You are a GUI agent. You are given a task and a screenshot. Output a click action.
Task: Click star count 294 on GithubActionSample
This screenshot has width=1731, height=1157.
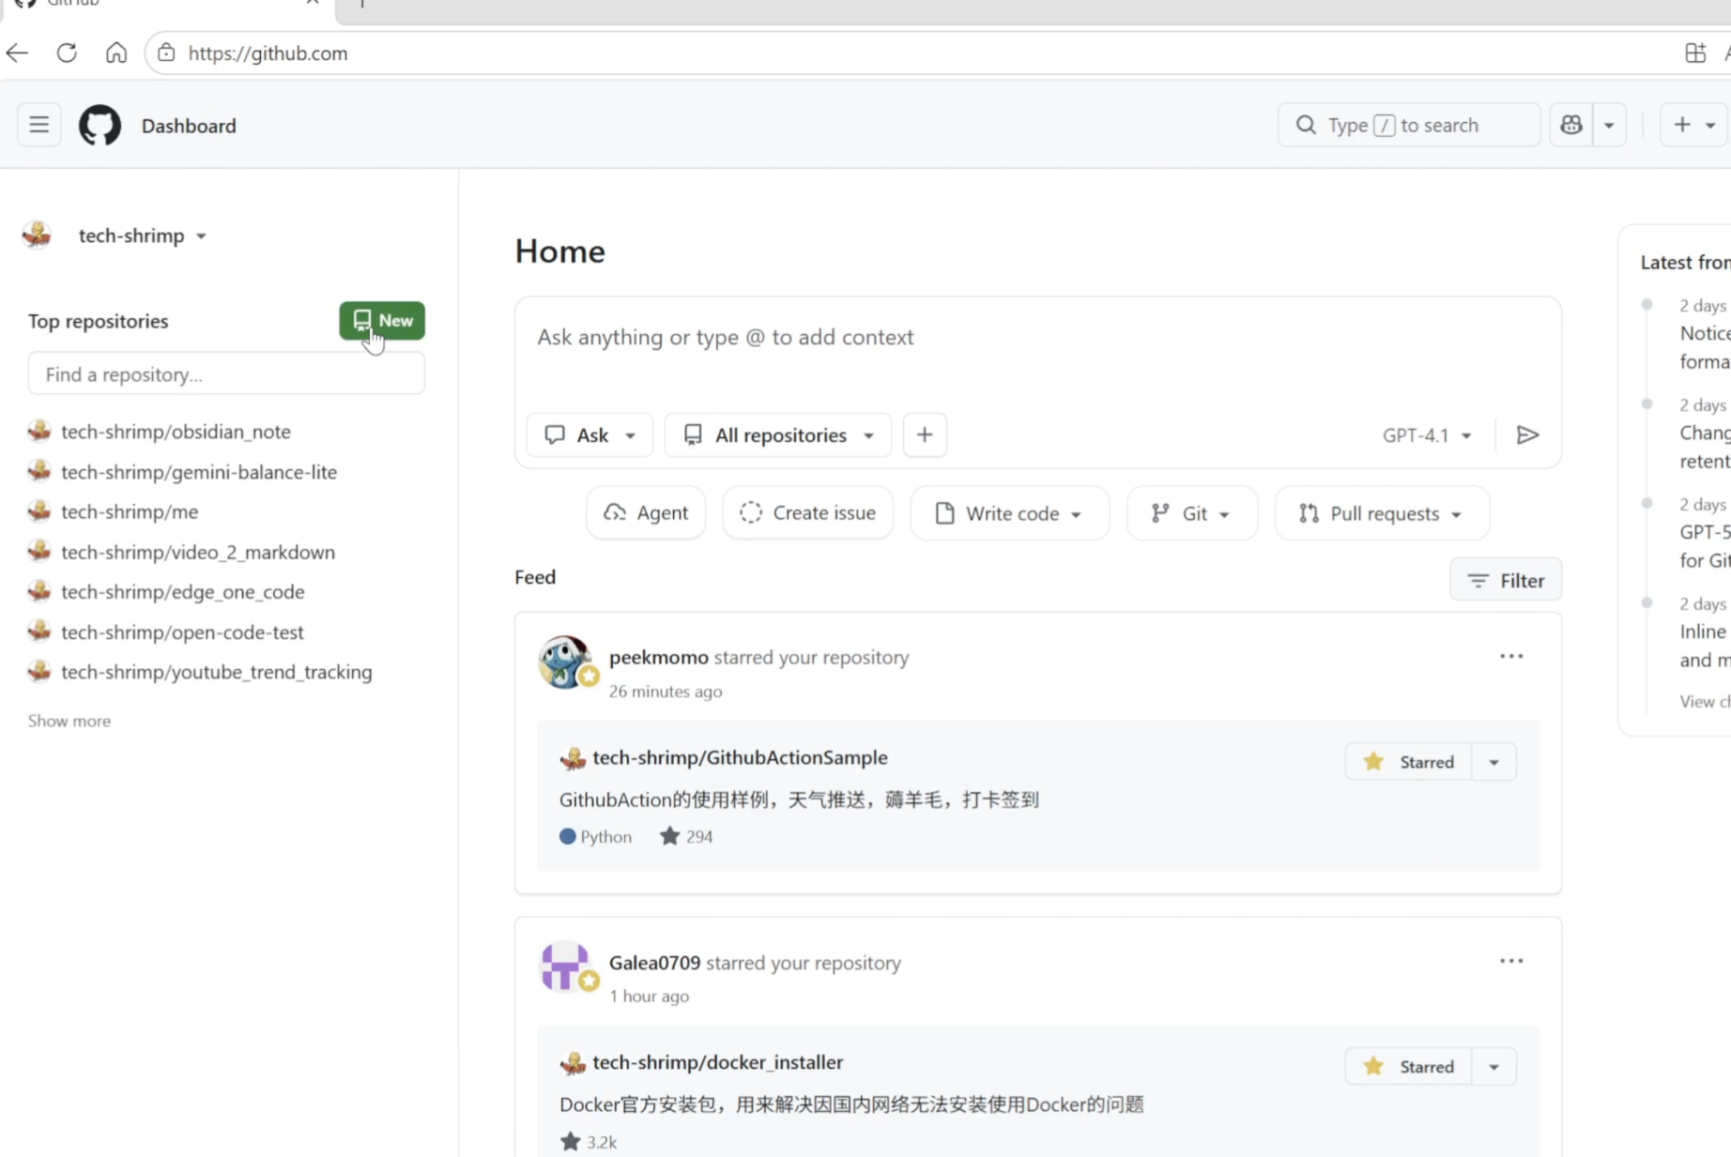point(686,836)
